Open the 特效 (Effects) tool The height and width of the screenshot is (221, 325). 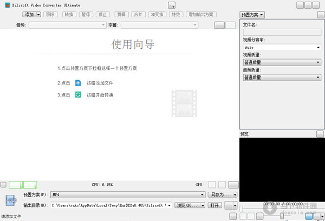coord(176,15)
